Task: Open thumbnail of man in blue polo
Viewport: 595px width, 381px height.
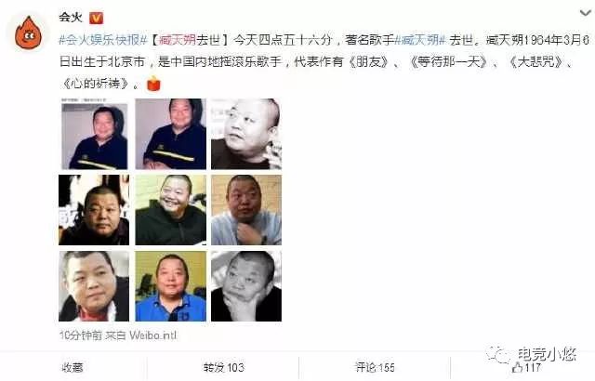Action: coord(171,286)
